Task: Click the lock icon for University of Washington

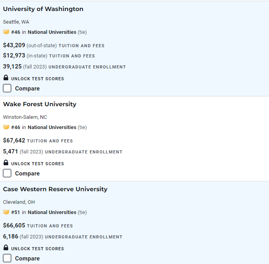Action: [x=6, y=78]
